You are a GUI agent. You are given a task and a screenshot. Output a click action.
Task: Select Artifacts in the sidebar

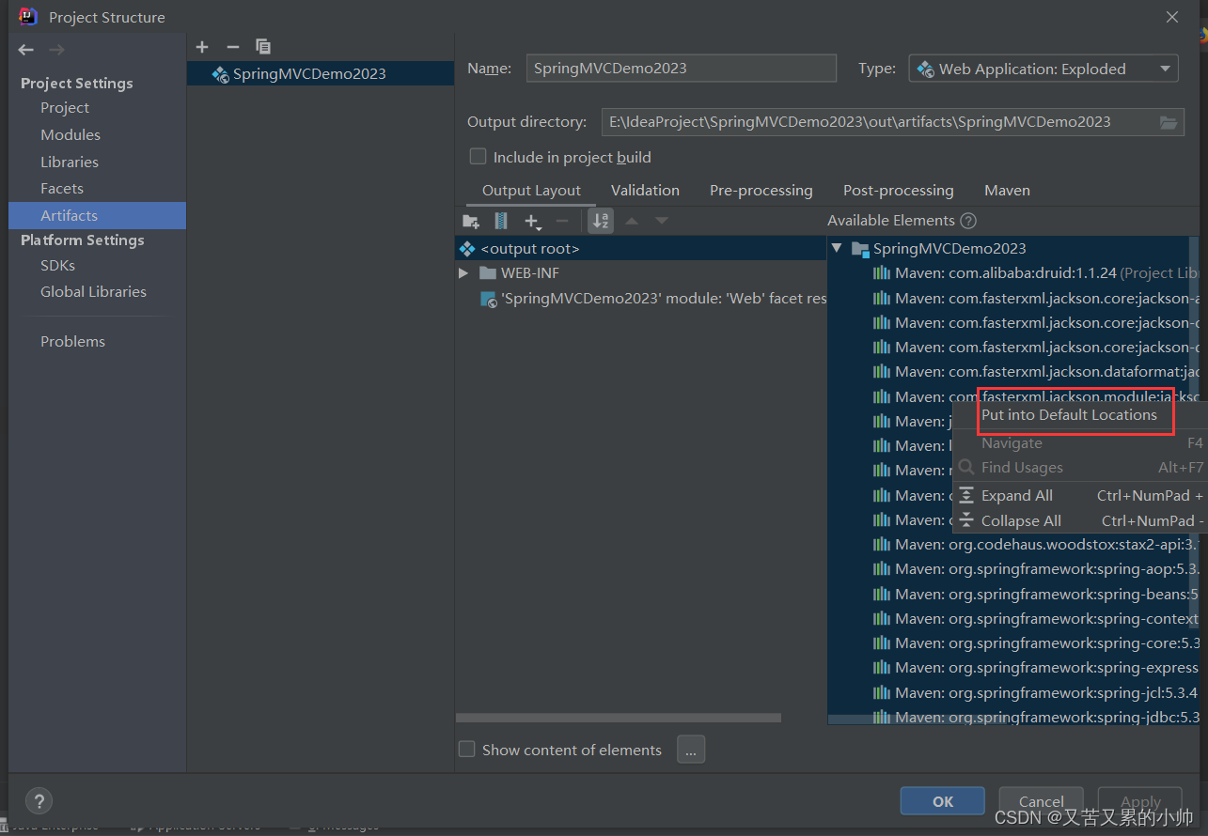98,215
